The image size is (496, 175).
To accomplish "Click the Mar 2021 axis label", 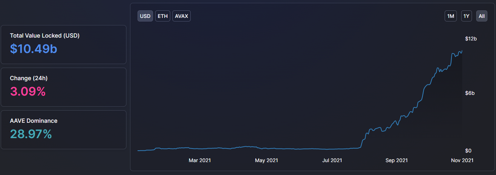I will point(200,160).
